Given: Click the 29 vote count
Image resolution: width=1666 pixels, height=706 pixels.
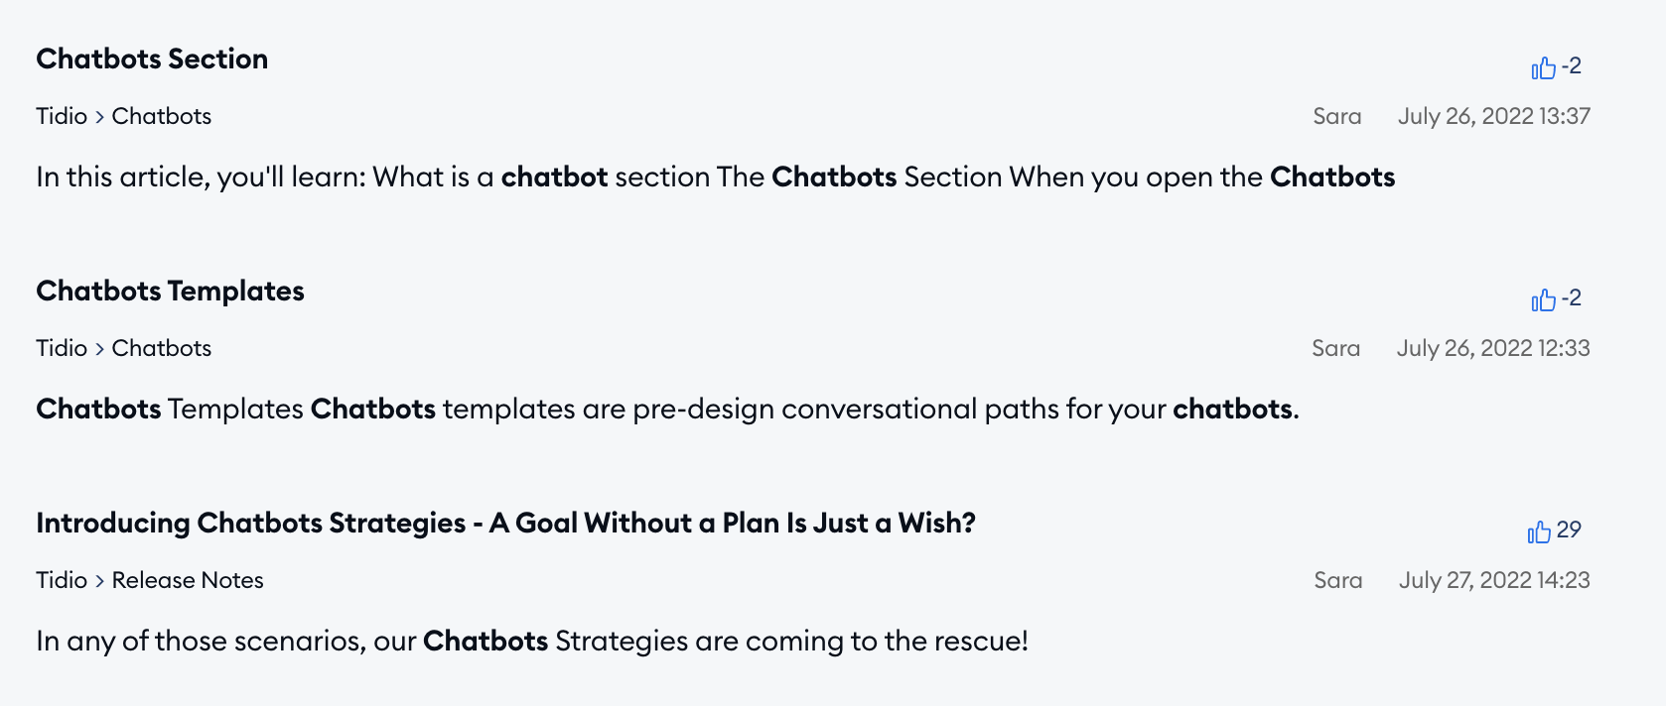Looking at the screenshot, I should 1569,530.
